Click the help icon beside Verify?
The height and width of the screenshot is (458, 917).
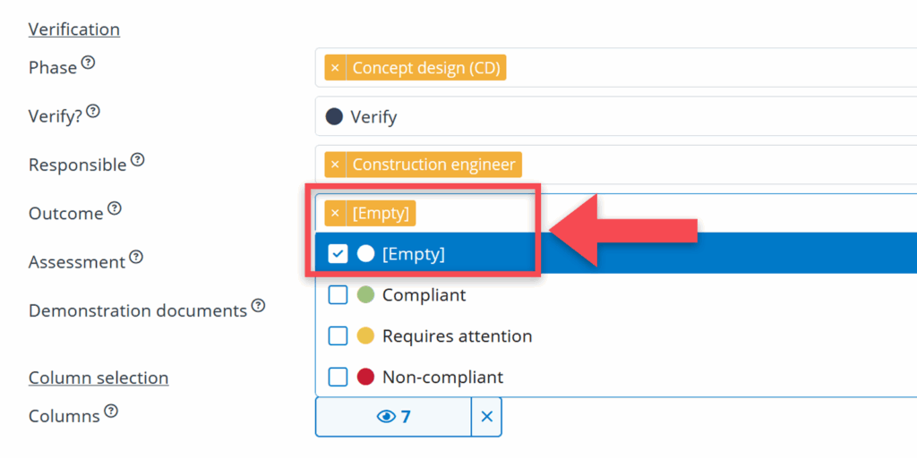pyautogui.click(x=93, y=112)
